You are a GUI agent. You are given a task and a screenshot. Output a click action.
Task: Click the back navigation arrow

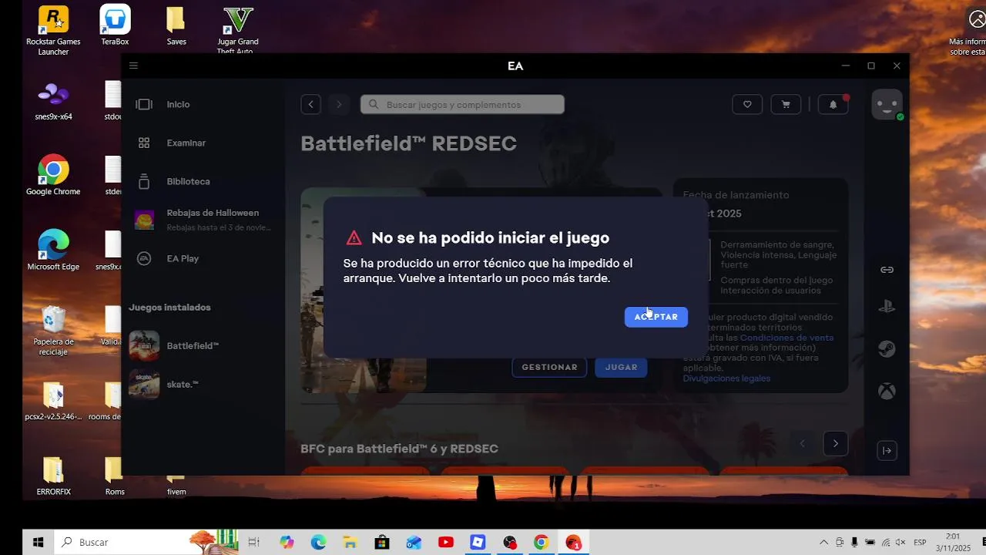pos(310,104)
